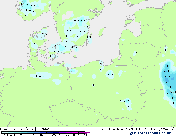The width and height of the screenshot is (176, 136).
Task: Click the 45–50 mm dark magenta swatch
Action: pos(82,132)
